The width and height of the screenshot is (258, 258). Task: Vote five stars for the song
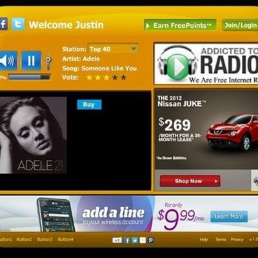click(x=124, y=77)
